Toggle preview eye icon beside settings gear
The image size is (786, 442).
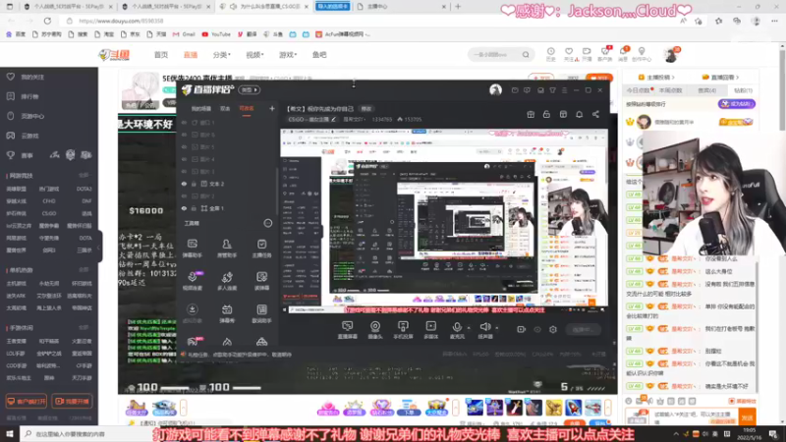point(537,330)
